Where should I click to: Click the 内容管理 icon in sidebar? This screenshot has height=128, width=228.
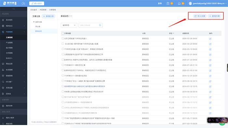3,32
